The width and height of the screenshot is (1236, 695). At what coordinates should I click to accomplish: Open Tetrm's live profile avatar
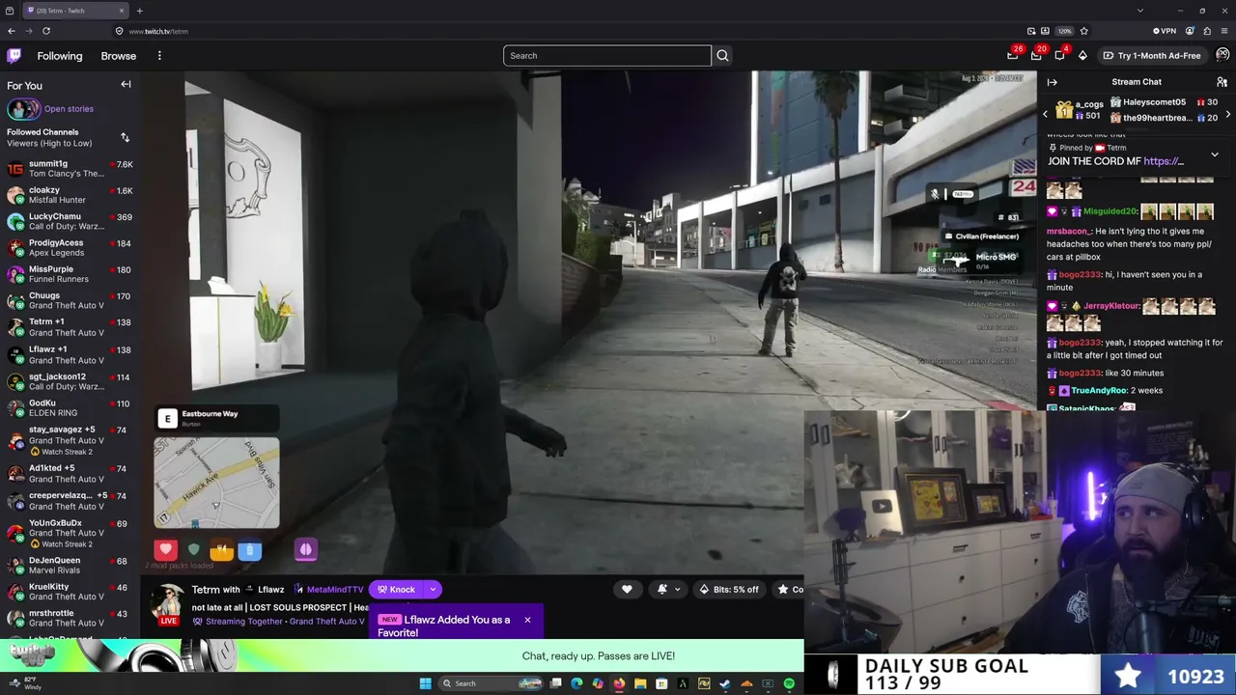(x=168, y=603)
